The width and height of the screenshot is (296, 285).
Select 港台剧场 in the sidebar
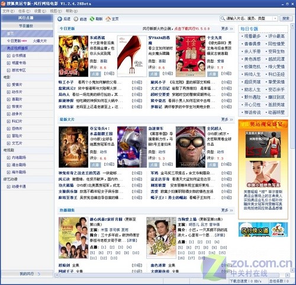click(19, 165)
